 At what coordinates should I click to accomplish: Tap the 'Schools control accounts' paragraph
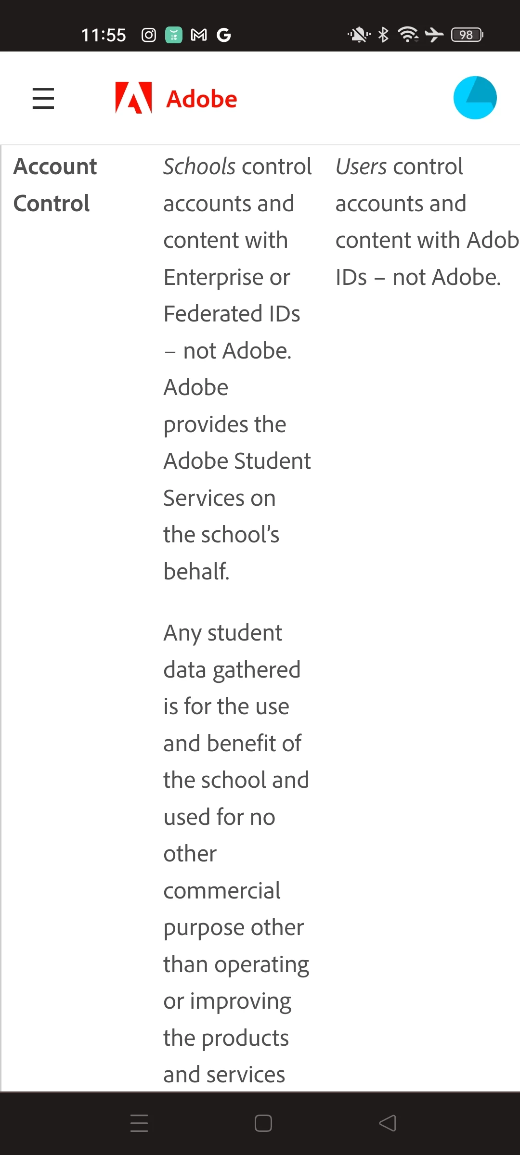(238, 369)
